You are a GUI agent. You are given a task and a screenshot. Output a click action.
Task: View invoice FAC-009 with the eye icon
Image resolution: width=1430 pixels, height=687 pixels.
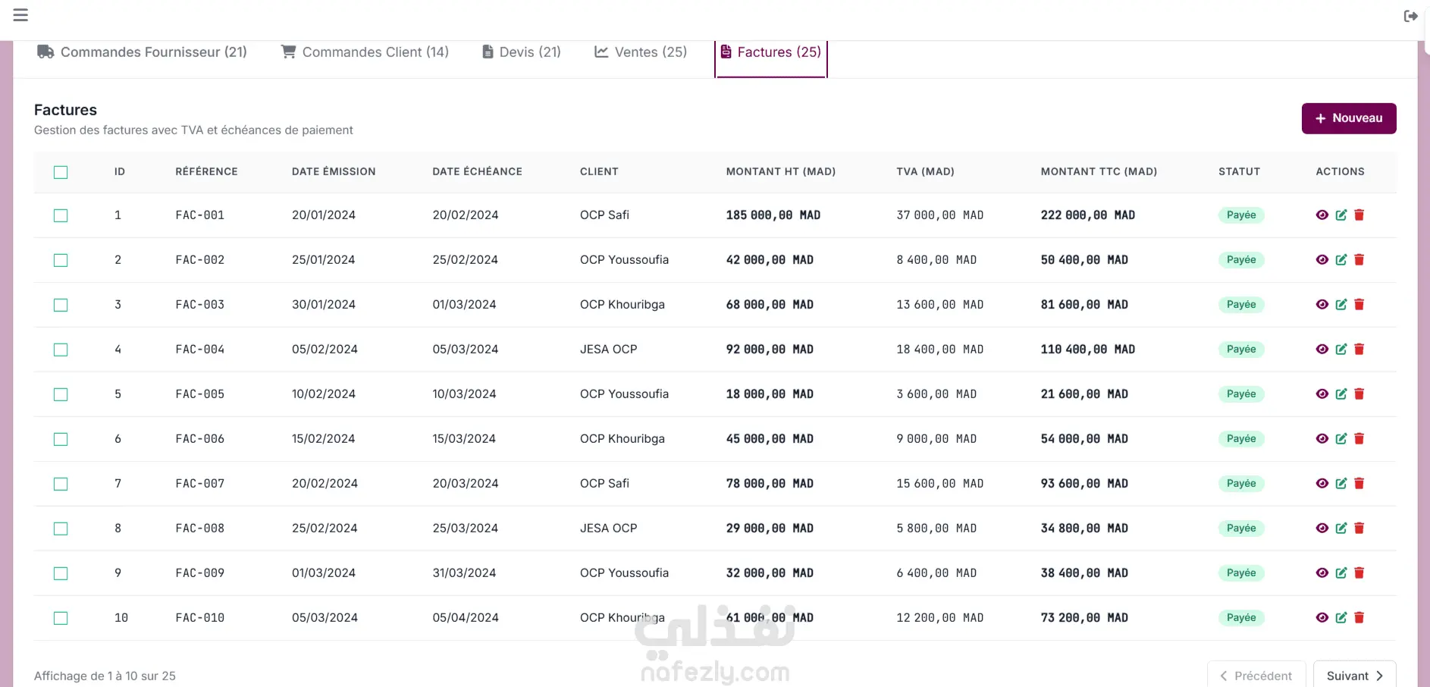click(x=1322, y=573)
